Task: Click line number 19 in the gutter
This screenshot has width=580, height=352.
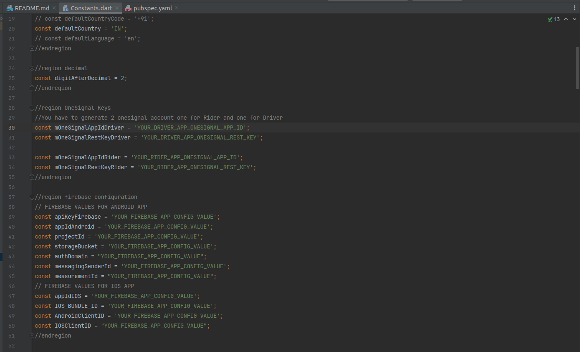Action: [x=12, y=19]
